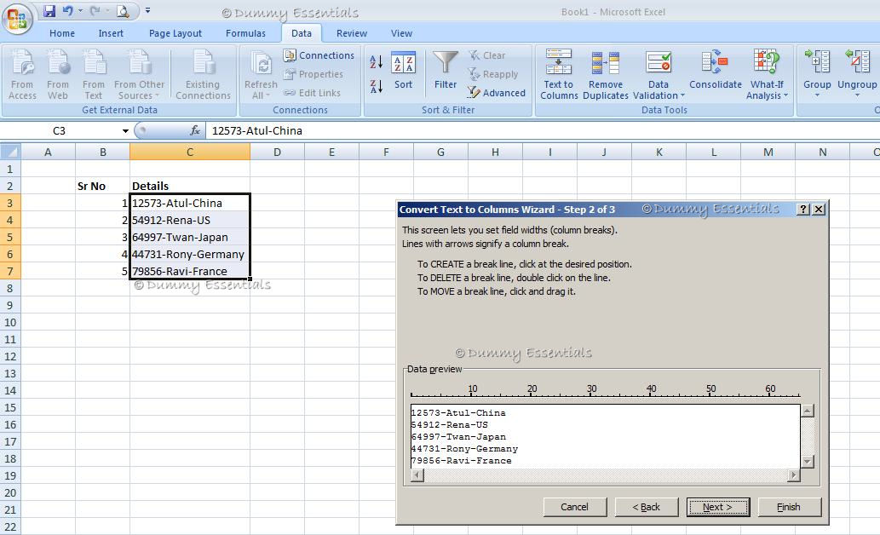The image size is (880, 535).
Task: Click Text to Columns tool
Action: point(559,75)
